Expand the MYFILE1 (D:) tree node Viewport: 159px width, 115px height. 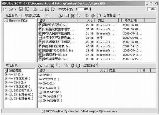(6, 79)
